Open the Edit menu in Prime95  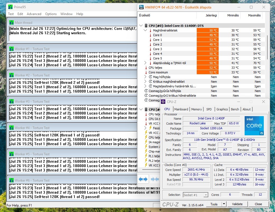pyautogui.click(x=20, y=14)
